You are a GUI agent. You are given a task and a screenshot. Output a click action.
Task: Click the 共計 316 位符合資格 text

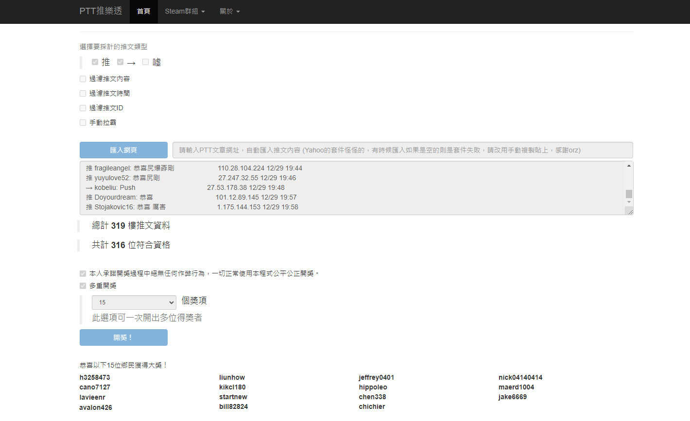(x=131, y=245)
